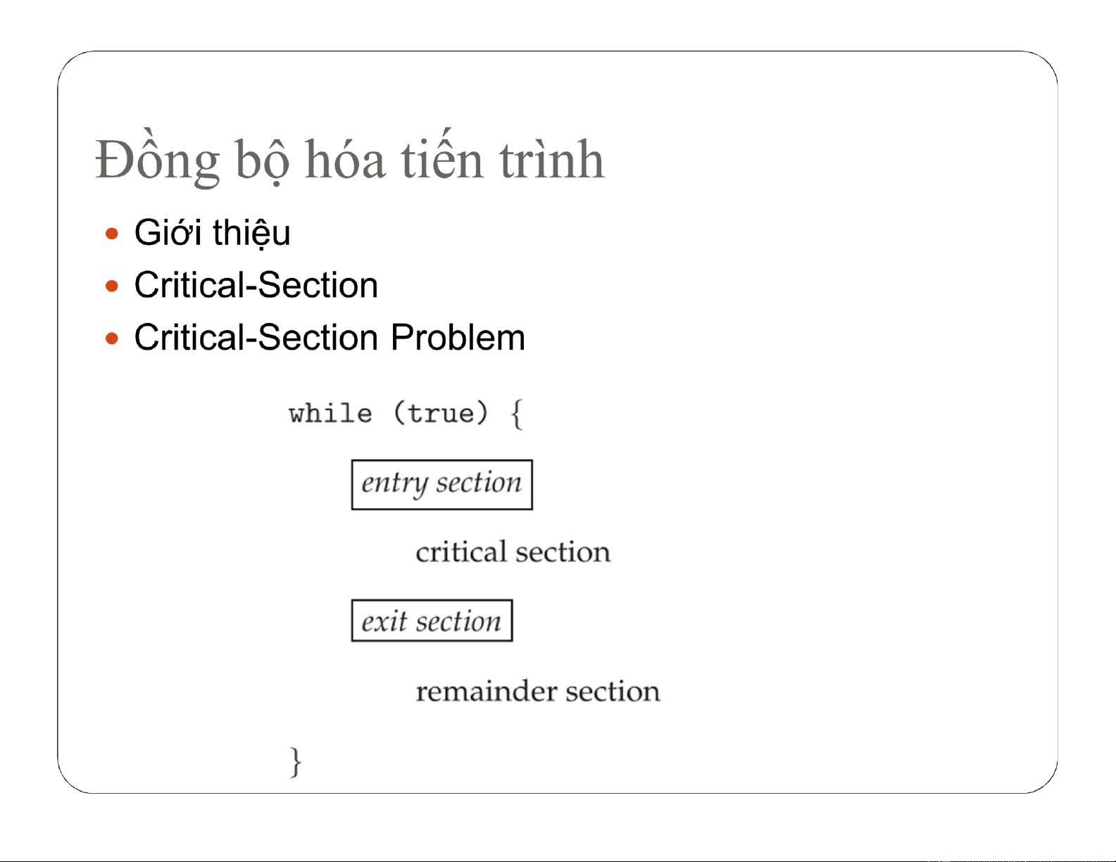Select the Critical-Section Problem bullet text
The height and width of the screenshot is (862, 1116).
[x=330, y=337]
